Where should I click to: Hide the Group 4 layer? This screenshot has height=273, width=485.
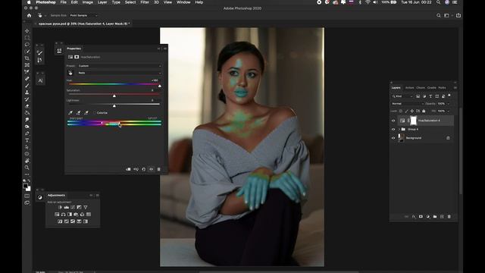(393, 130)
